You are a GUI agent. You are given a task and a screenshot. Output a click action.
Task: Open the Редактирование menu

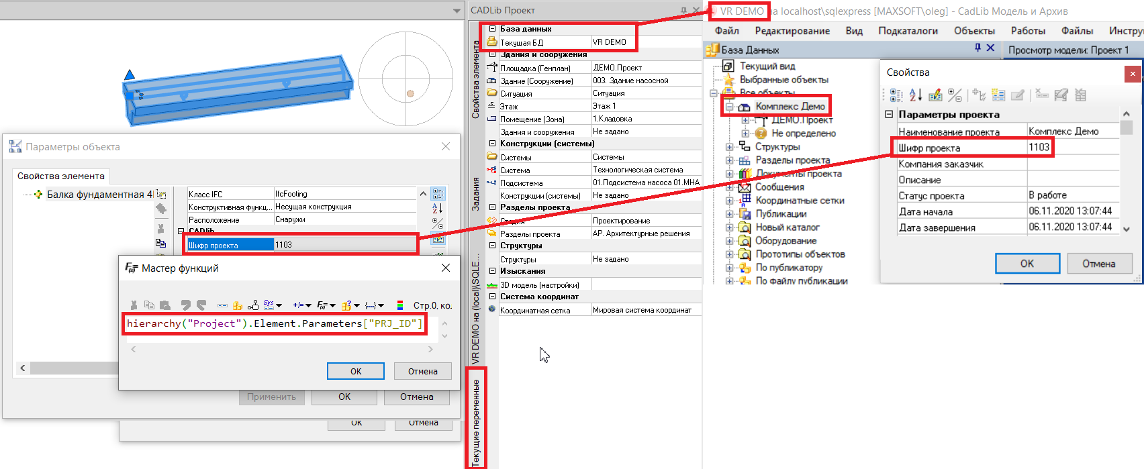click(792, 31)
